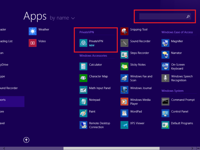Launch the Paint app icon
Image resolution: width=200 pixels, height=150 pixels.
point(83,113)
